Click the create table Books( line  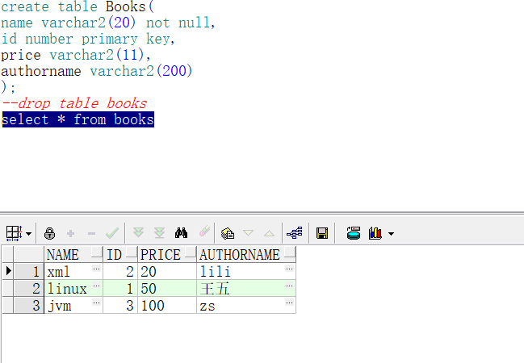point(78,6)
